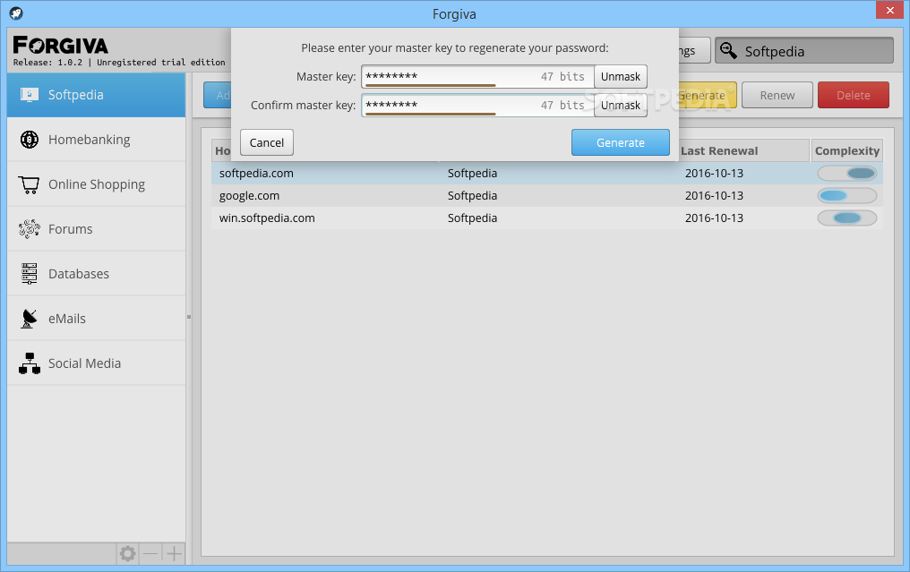Click the Databases category label
Image resolution: width=910 pixels, height=572 pixels.
click(x=78, y=274)
